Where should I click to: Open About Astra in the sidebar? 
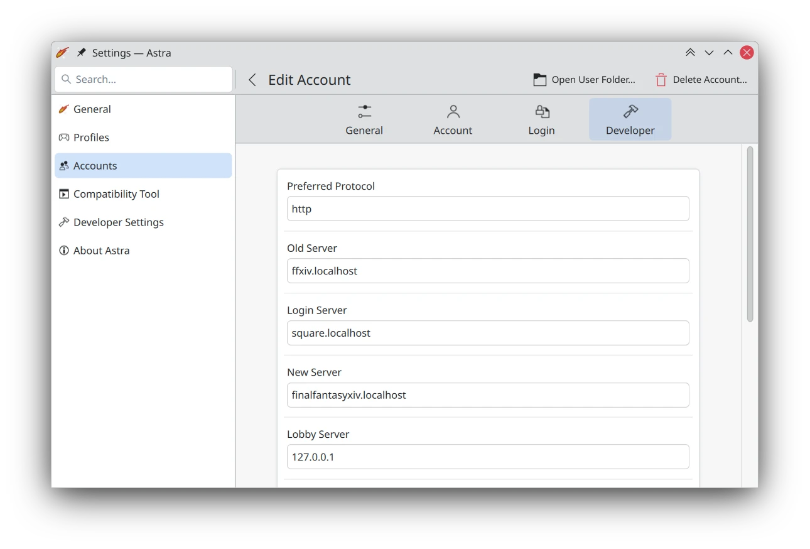point(143,251)
